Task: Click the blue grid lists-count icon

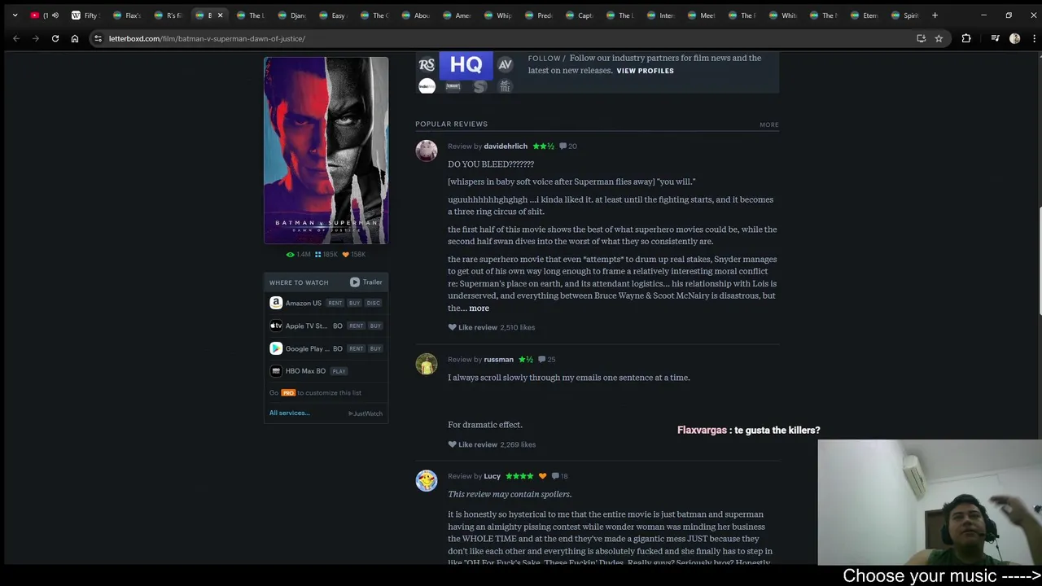Action: click(317, 255)
